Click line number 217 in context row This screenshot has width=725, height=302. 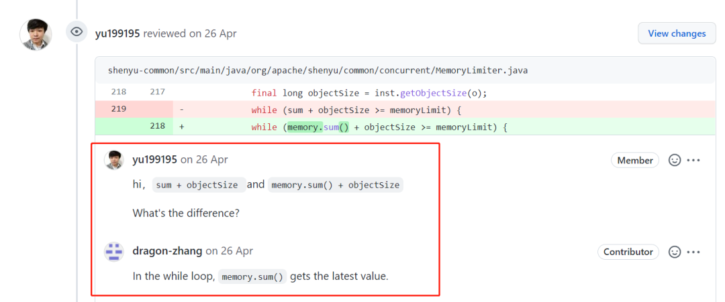coord(157,92)
